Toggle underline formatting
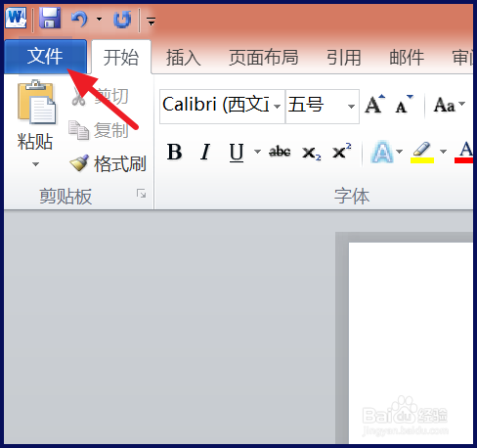Viewport: 477px width, 448px height. click(237, 152)
